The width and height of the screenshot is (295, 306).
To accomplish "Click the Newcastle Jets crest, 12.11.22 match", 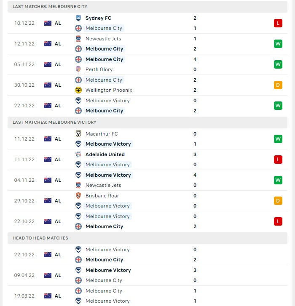I will [x=78, y=39].
